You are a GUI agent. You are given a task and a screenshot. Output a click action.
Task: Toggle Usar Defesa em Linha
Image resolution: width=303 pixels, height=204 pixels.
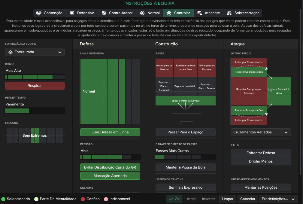coord(110,132)
